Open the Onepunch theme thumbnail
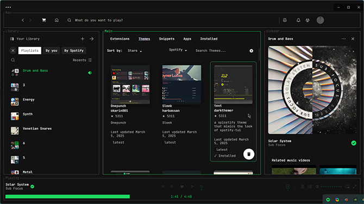 pyautogui.click(x=130, y=84)
